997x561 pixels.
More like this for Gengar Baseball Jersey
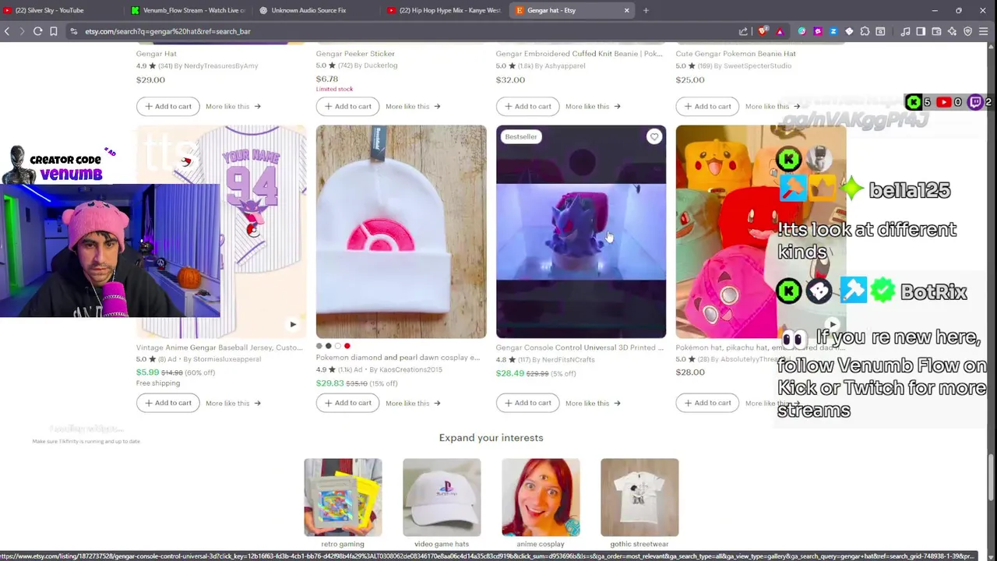tap(233, 403)
